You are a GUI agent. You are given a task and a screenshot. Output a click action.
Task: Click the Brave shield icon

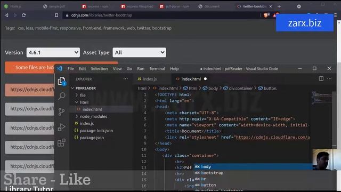(265, 15)
